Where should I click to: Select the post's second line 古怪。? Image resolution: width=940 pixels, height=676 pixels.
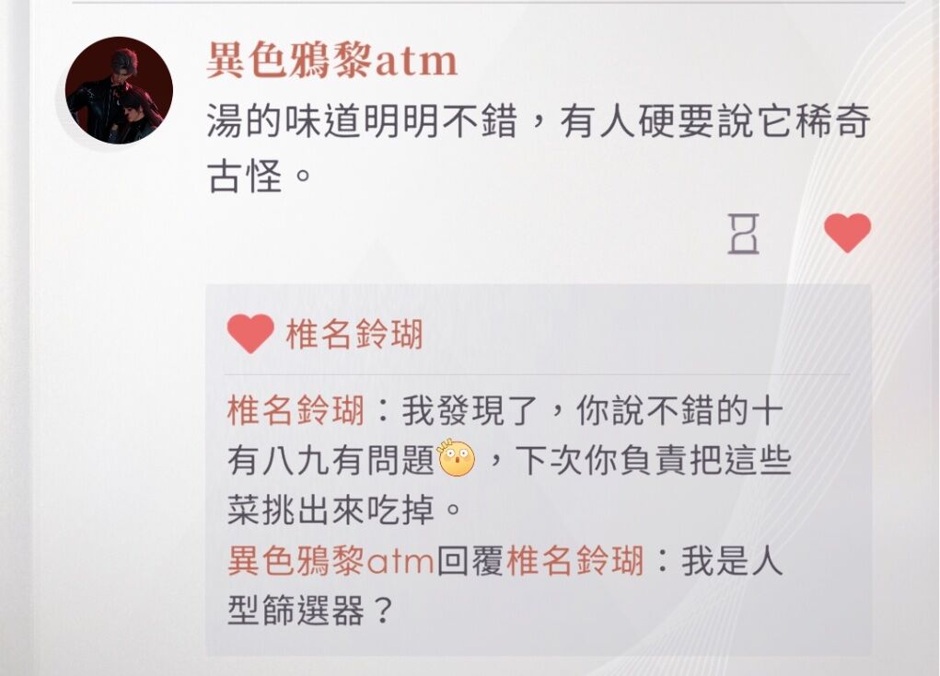point(259,176)
